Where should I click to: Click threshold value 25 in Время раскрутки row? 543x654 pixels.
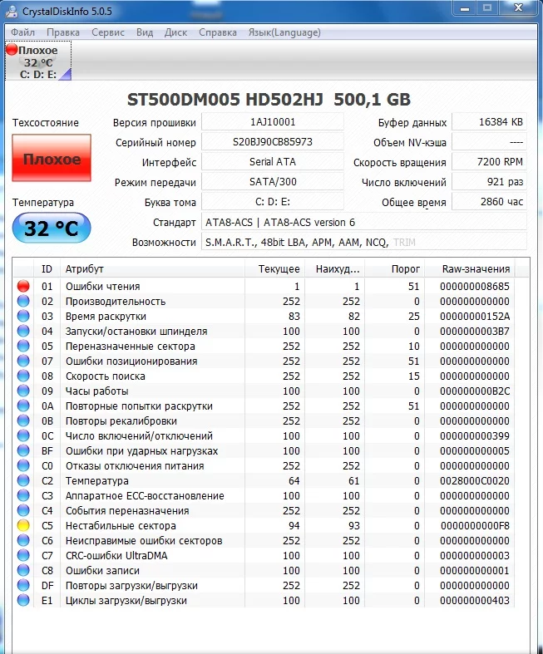click(x=413, y=316)
